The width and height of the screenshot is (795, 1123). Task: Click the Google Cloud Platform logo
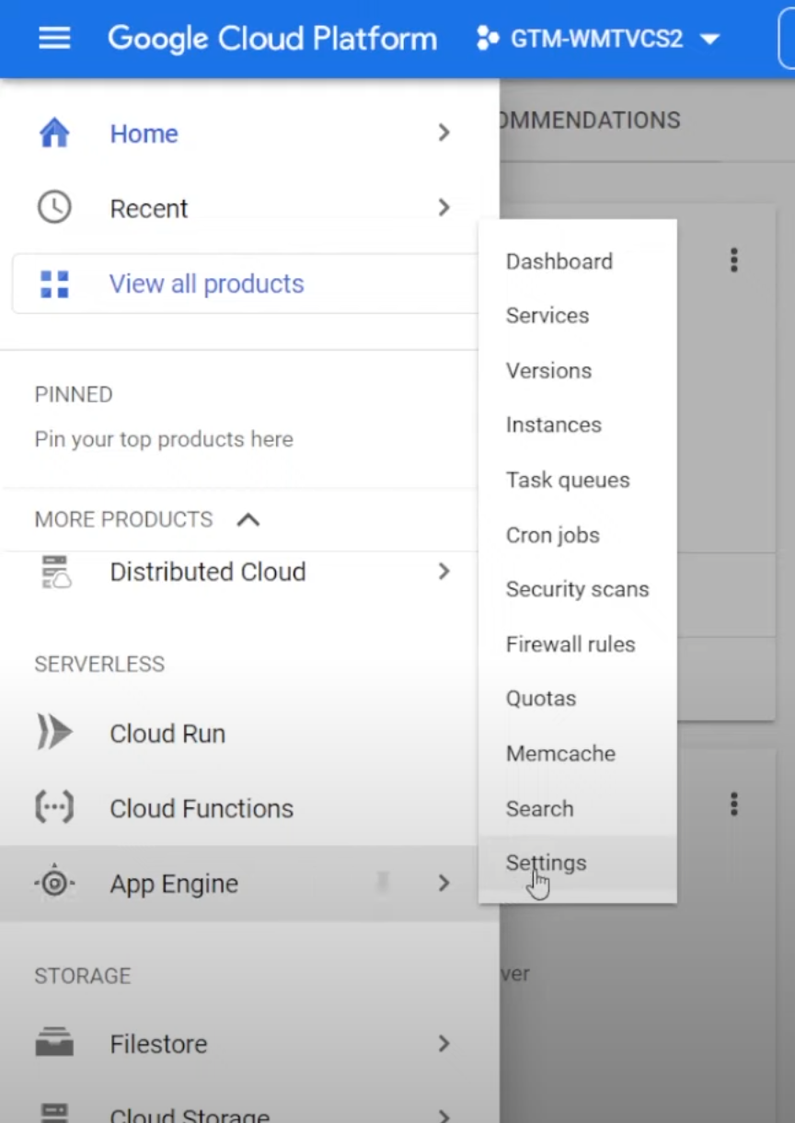[x=272, y=39]
